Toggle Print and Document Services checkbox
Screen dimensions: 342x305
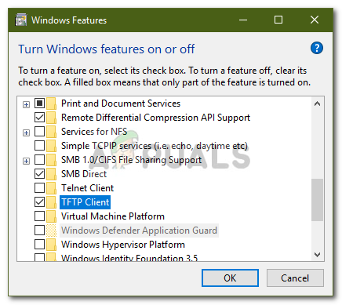(x=39, y=103)
